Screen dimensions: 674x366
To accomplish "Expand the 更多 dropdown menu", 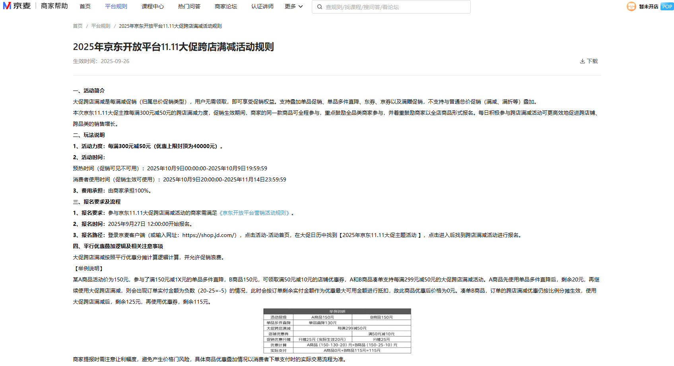I will tap(294, 6).
